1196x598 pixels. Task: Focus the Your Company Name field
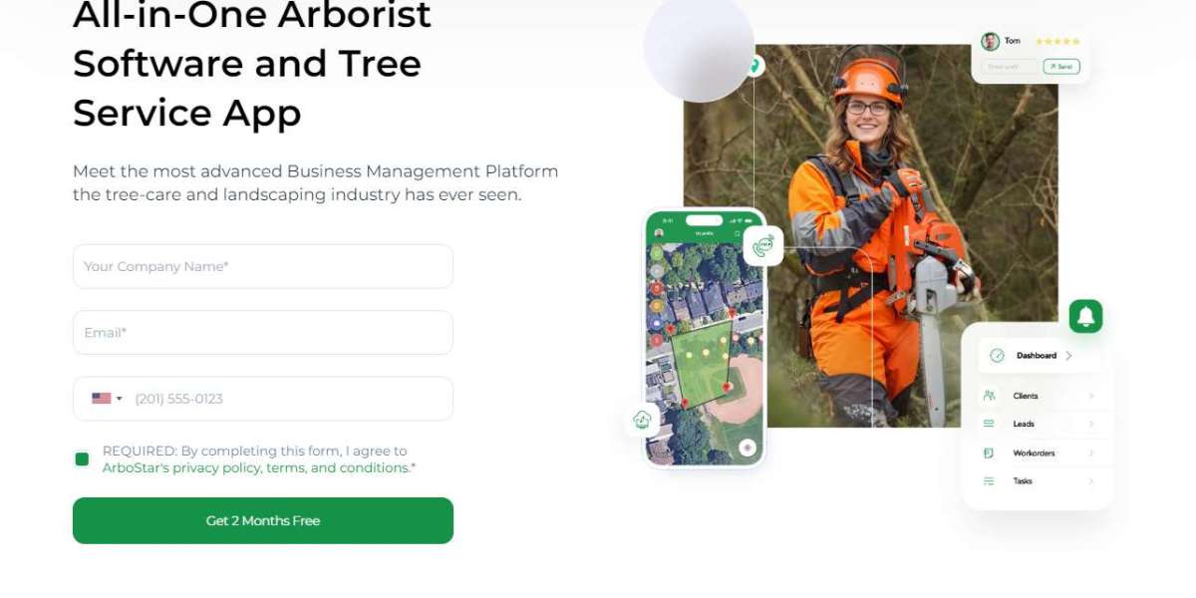pos(263,266)
